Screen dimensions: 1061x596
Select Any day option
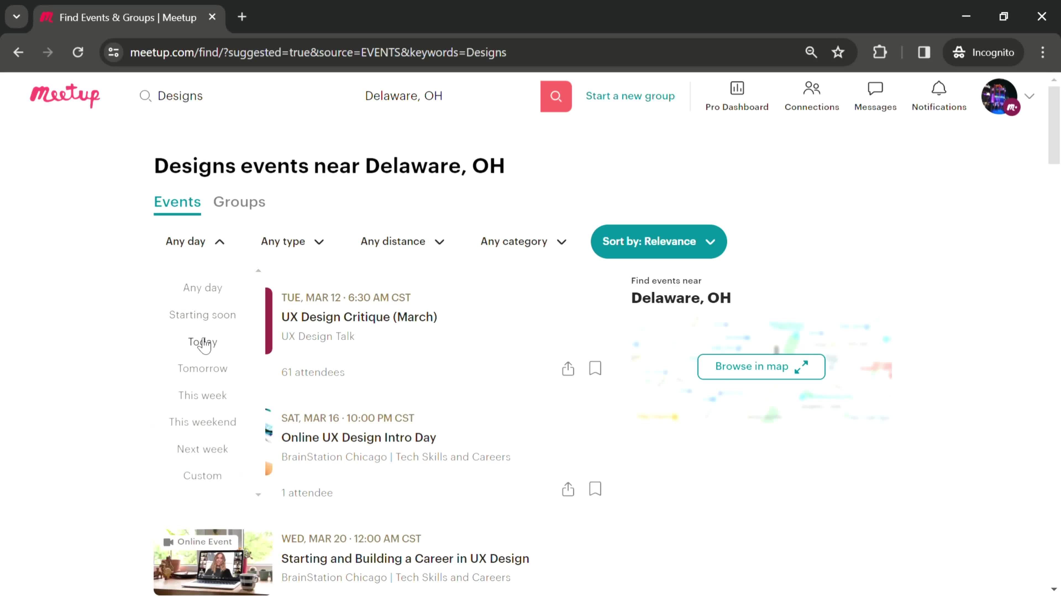click(x=202, y=288)
